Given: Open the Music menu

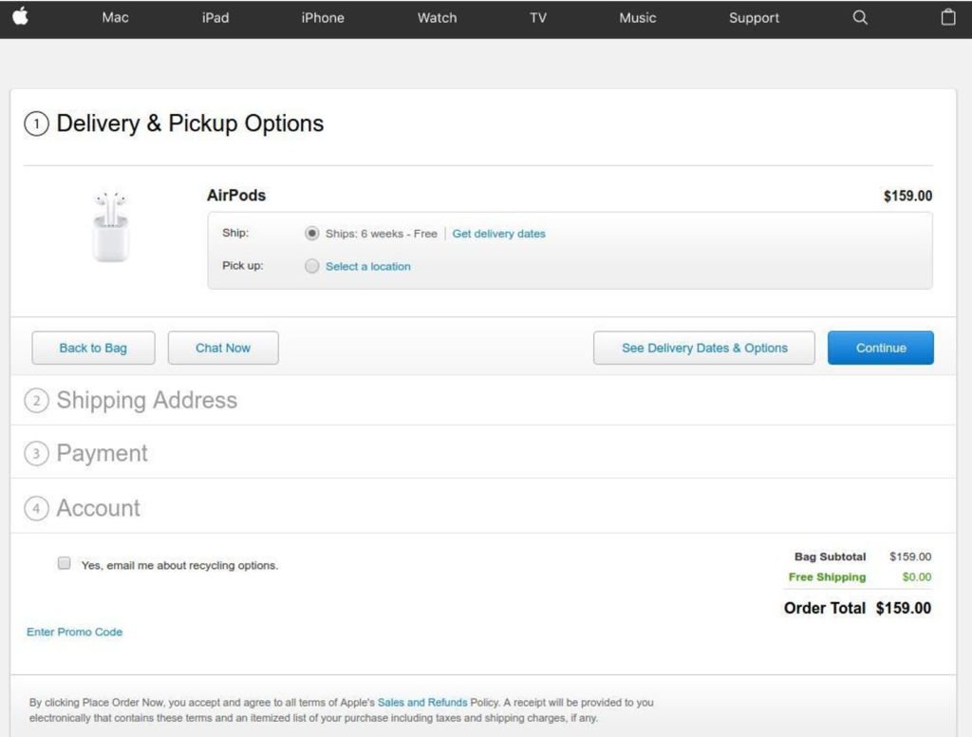Looking at the screenshot, I should coord(637,18).
